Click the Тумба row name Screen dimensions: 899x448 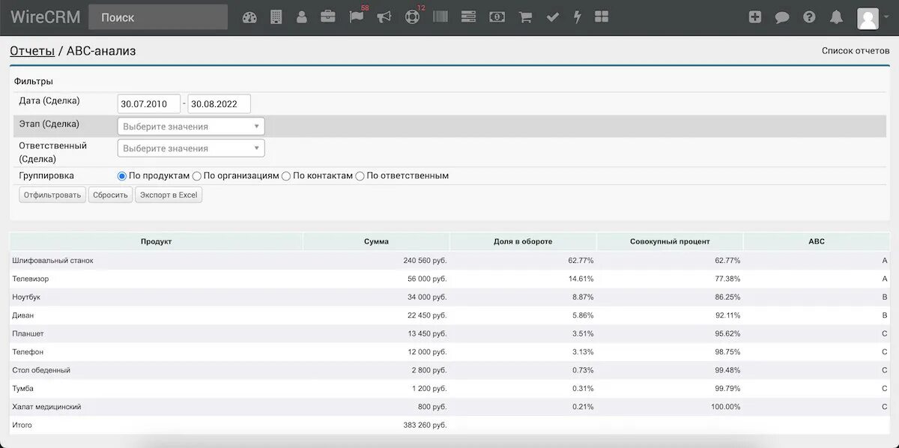click(23, 388)
